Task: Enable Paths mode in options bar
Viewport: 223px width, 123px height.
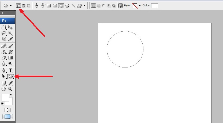Action: click(x=23, y=6)
